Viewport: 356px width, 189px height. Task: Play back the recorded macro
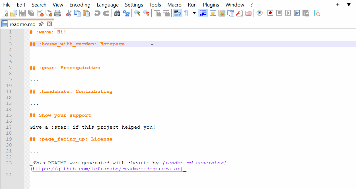tap(288, 13)
